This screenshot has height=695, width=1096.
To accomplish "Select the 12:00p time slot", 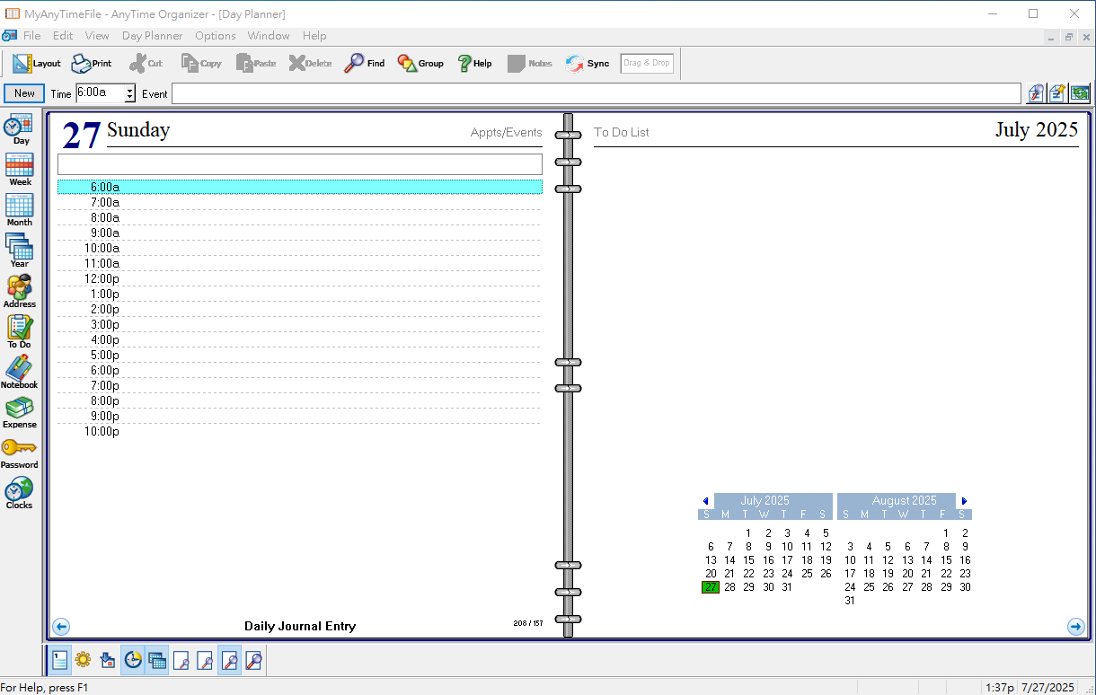I will click(x=300, y=278).
